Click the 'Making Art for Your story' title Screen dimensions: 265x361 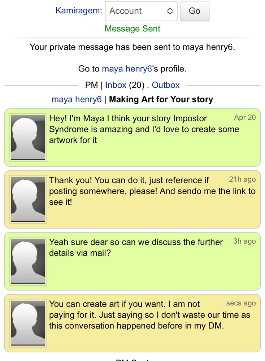click(161, 99)
